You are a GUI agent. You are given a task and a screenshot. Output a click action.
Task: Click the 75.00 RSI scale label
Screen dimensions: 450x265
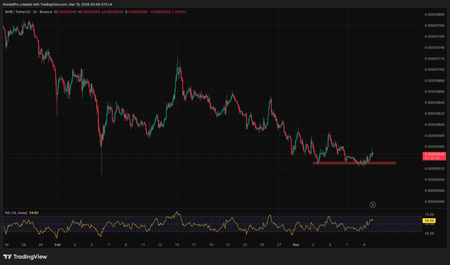[x=429, y=216]
